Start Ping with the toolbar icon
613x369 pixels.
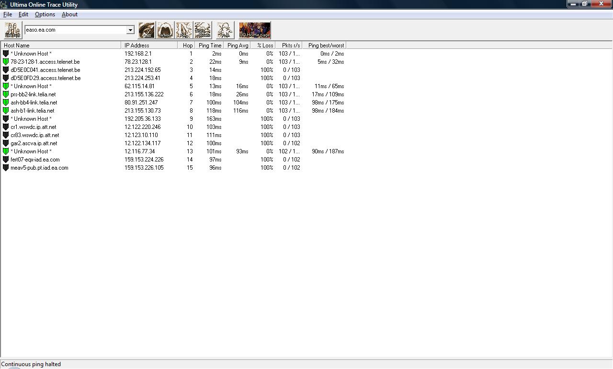point(184,30)
